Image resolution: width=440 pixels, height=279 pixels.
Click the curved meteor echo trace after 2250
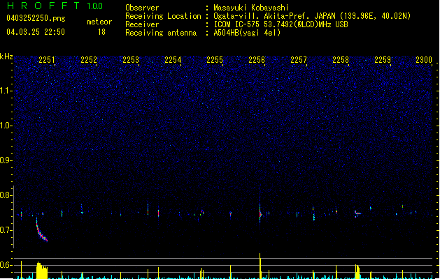pos(41,230)
